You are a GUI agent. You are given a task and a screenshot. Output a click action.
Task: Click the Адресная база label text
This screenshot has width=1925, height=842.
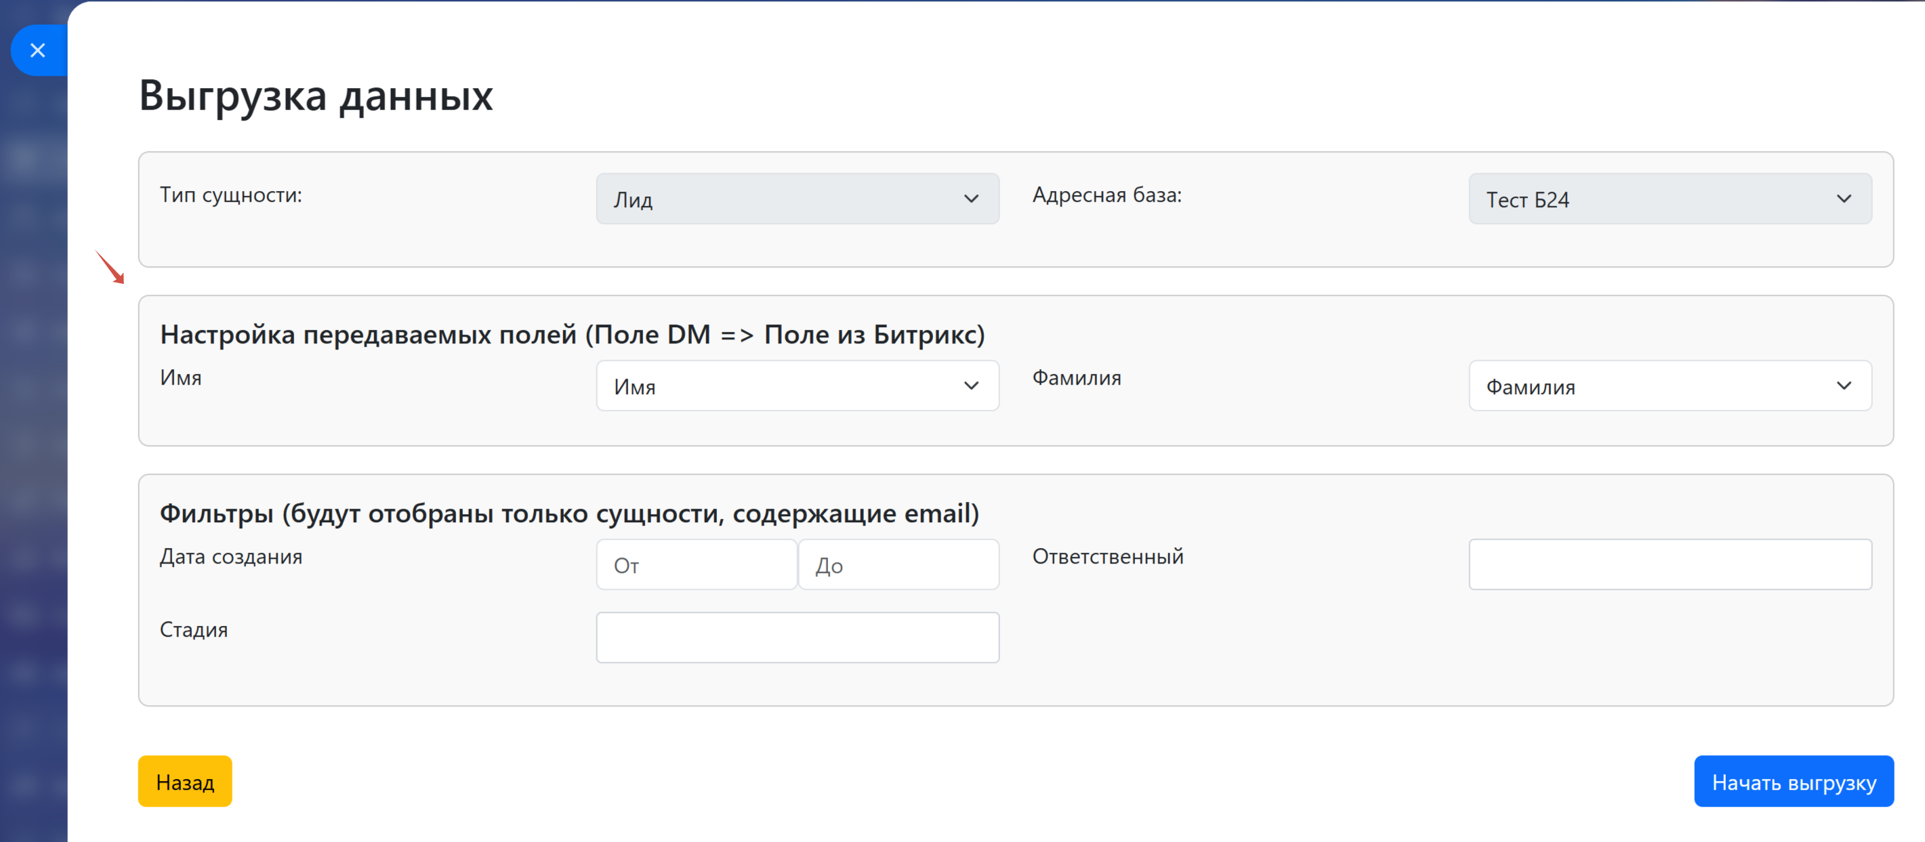[1106, 195]
